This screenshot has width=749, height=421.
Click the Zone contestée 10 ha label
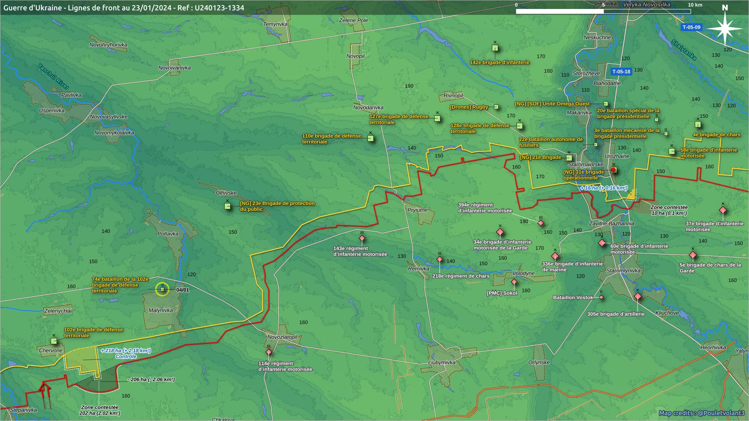point(669,210)
